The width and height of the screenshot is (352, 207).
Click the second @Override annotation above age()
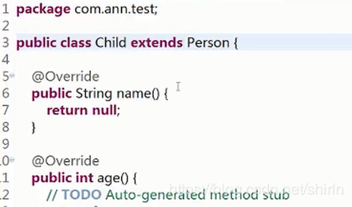coord(66,161)
